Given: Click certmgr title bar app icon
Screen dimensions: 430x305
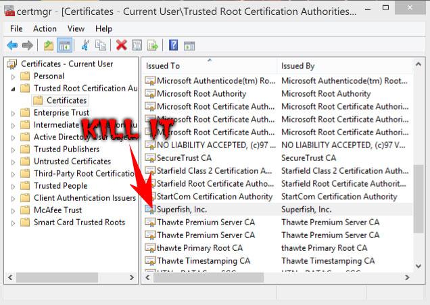Looking at the screenshot, I should pos(9,11).
